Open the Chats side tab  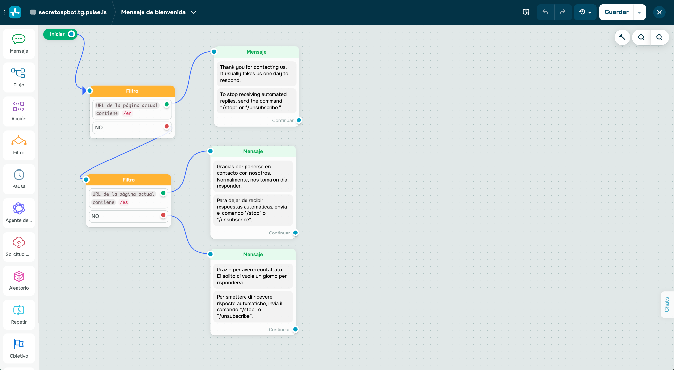[x=667, y=305]
